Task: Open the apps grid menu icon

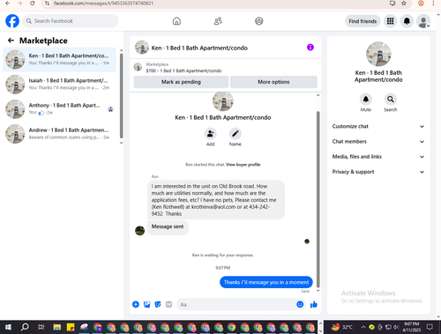Action: 390,21
